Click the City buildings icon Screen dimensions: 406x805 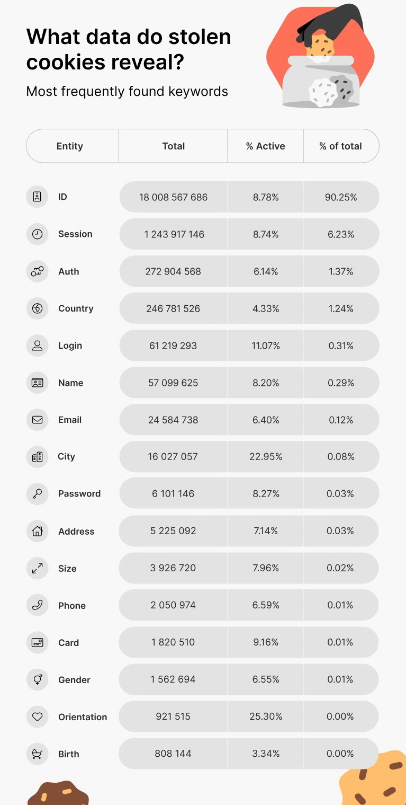click(x=37, y=457)
